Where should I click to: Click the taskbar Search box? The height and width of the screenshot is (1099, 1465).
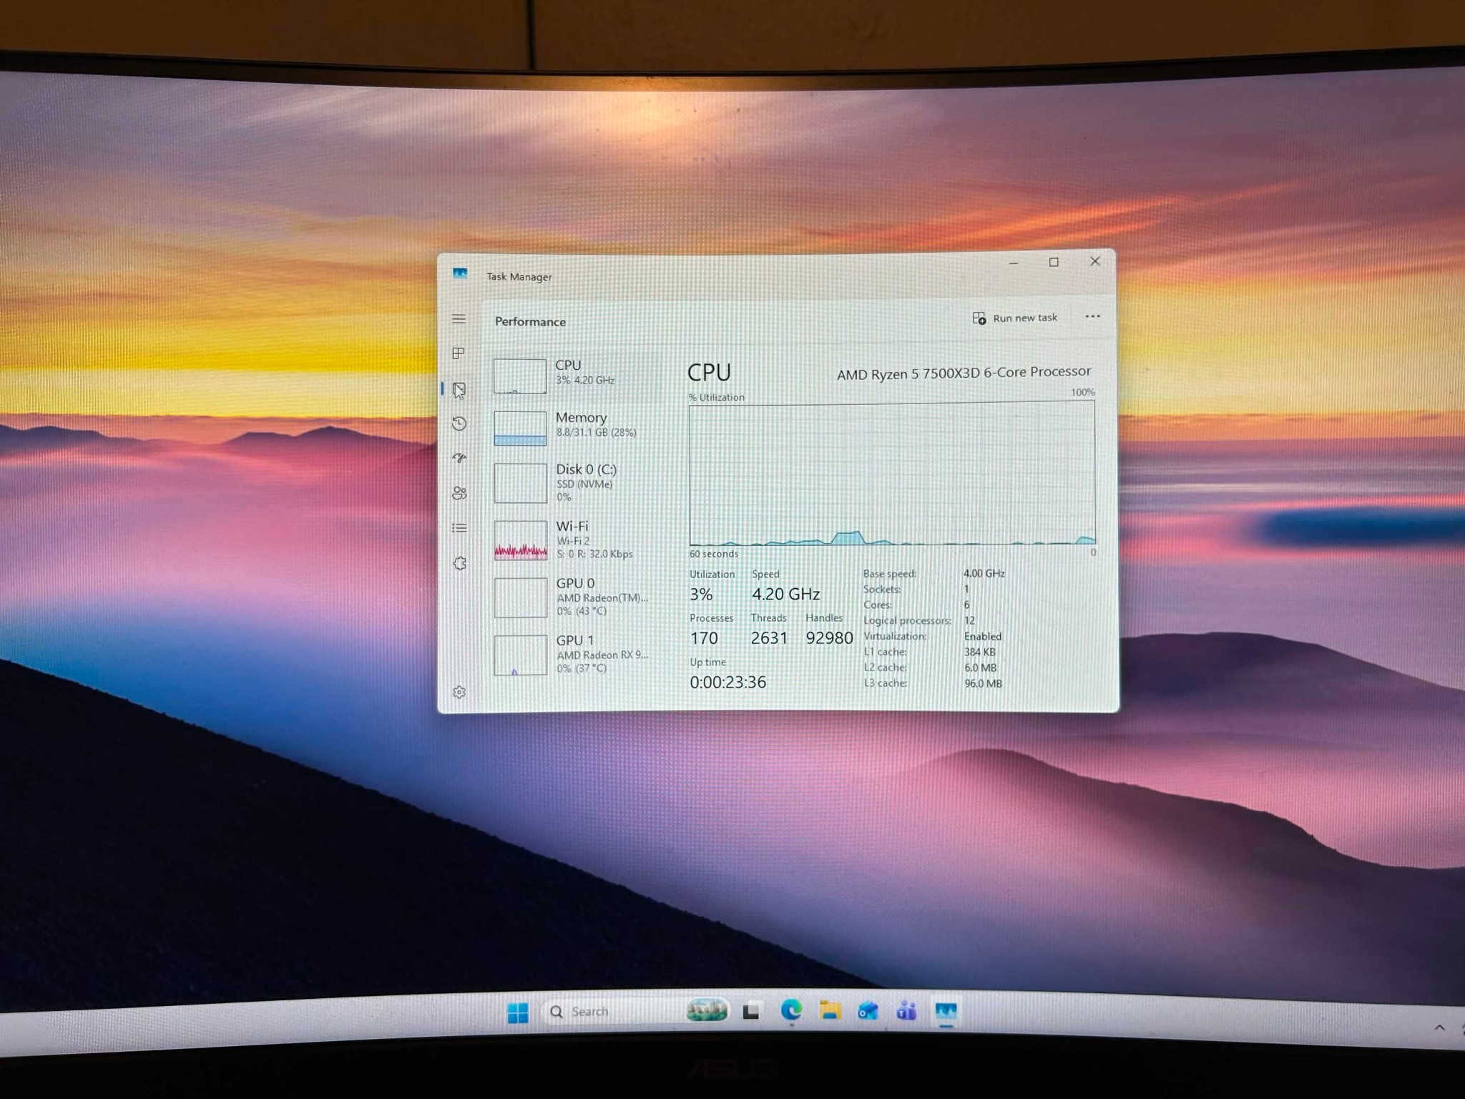(637, 1011)
